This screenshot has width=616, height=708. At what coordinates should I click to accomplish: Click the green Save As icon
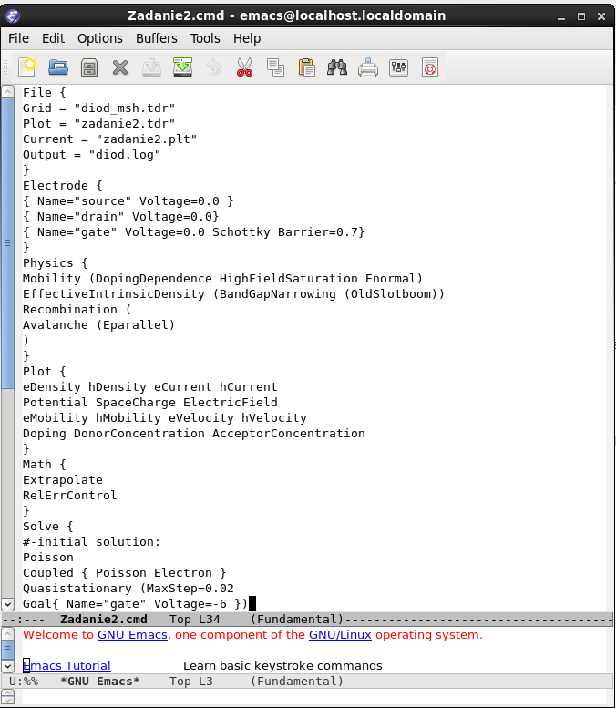click(x=182, y=67)
